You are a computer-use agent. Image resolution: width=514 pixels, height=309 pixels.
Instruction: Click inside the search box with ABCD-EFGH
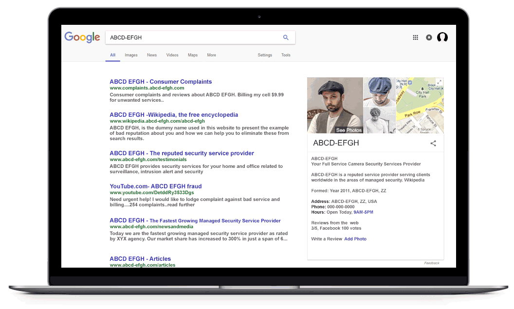[x=195, y=37]
